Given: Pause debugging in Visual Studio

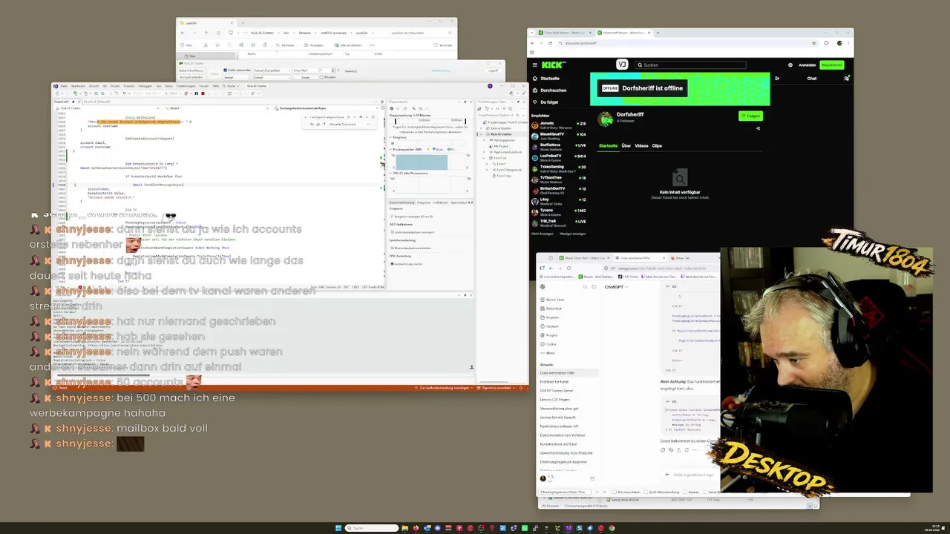Looking at the screenshot, I should pos(196,93).
